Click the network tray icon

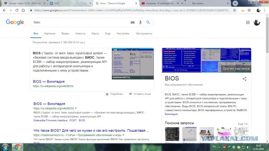coord(243,147)
